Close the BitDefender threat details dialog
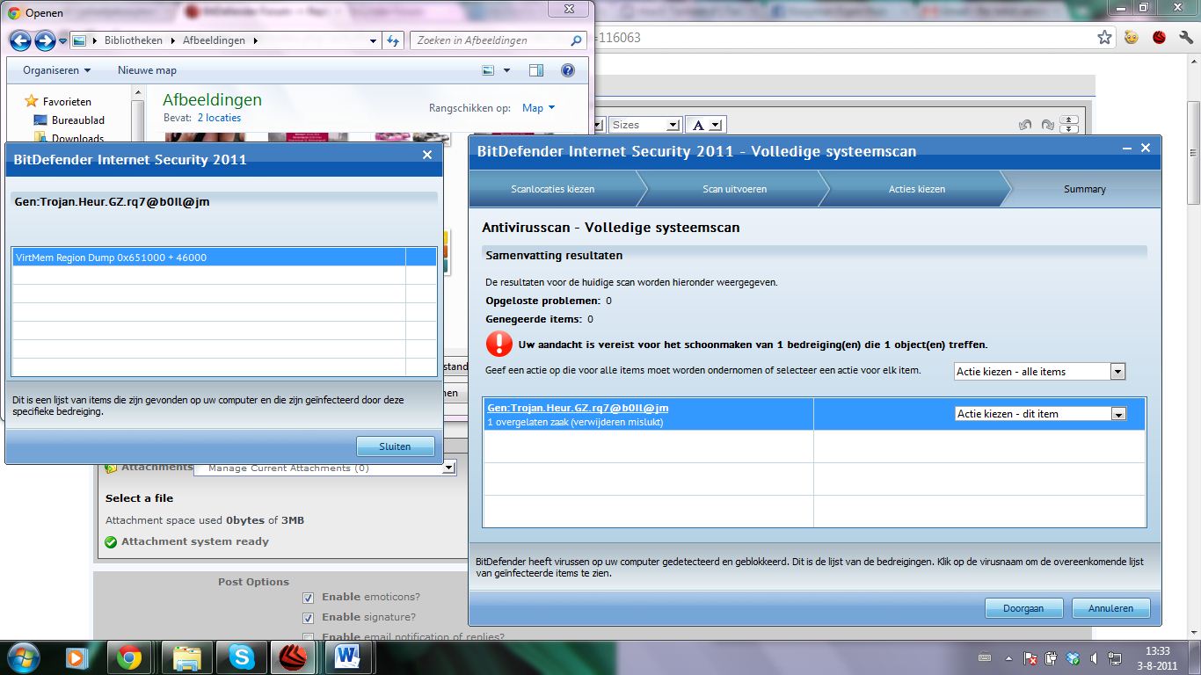 427,155
